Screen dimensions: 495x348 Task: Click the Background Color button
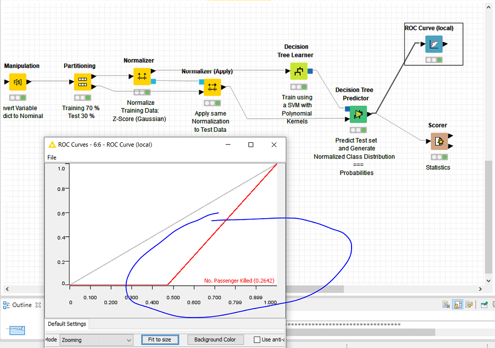(216, 339)
